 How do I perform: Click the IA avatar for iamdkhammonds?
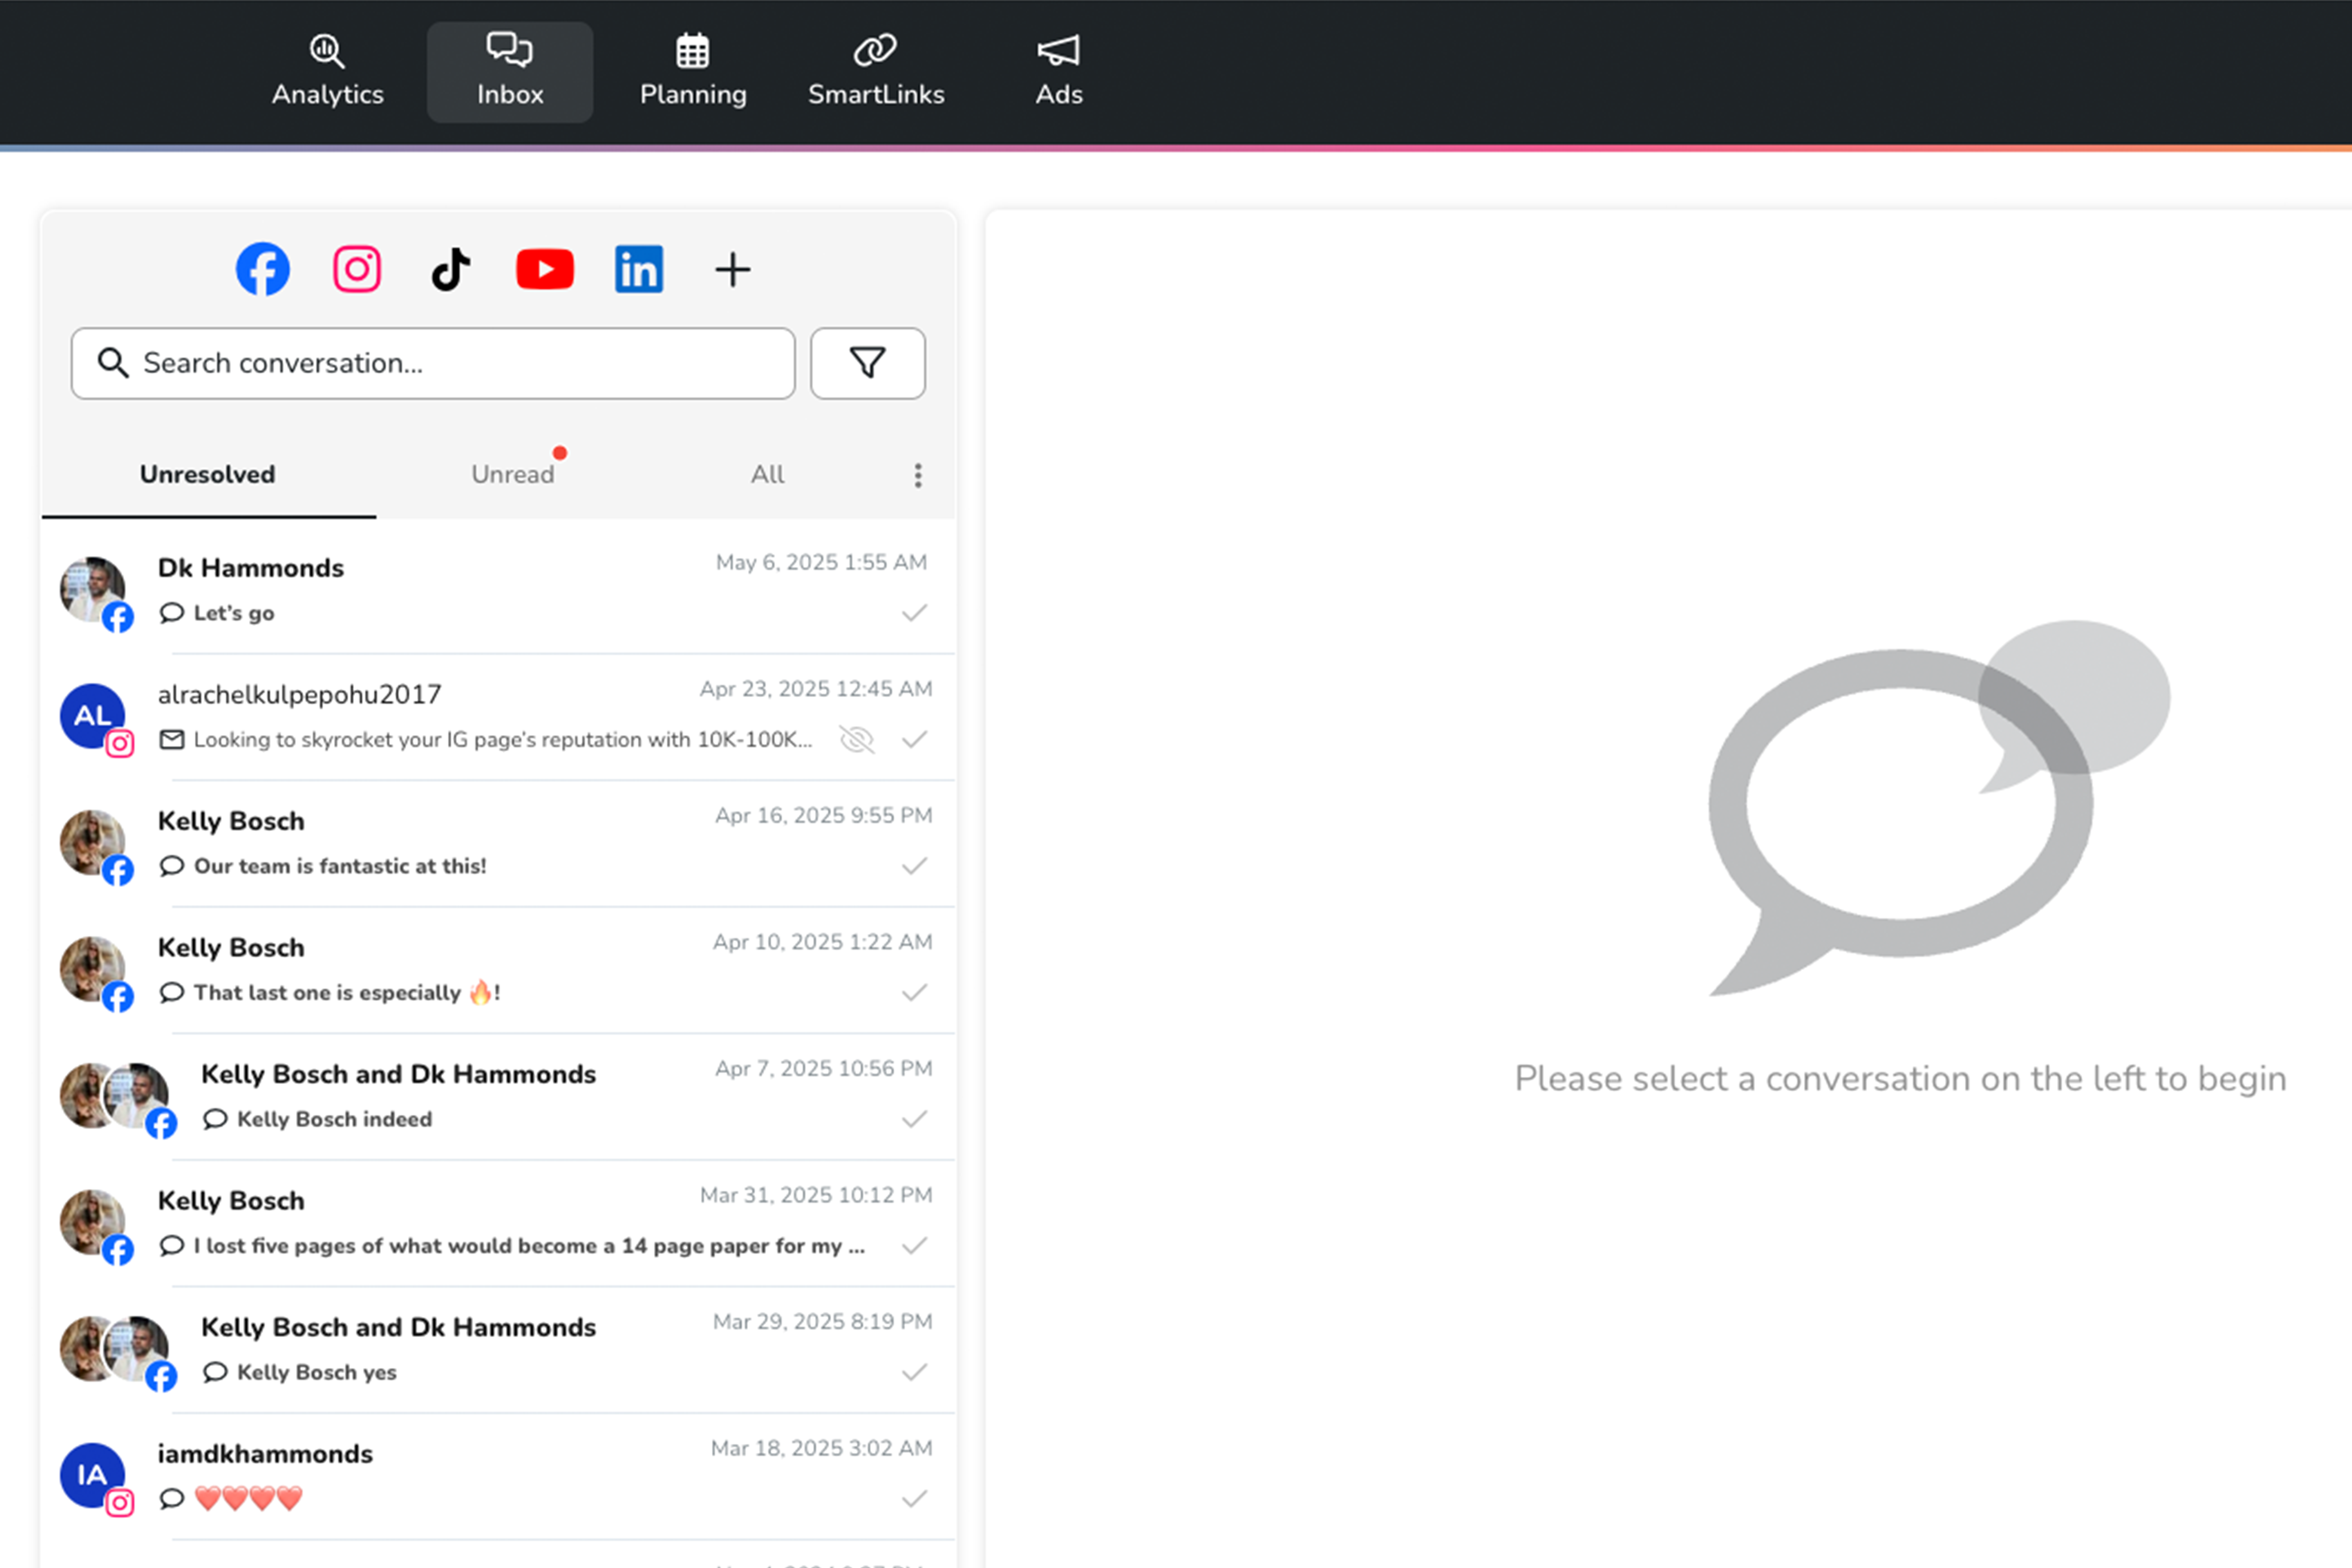pyautogui.click(x=92, y=1475)
